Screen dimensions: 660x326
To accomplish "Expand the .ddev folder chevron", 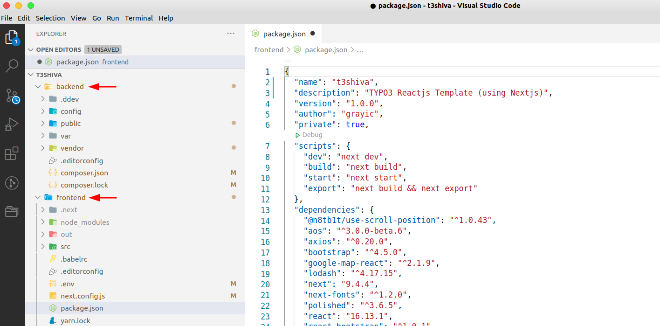I will click(43, 99).
